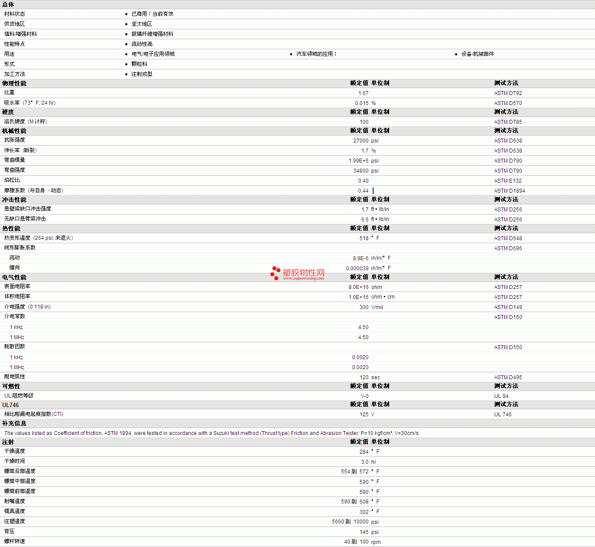Viewport: 595px width, 547px height.
Task: Click 表面电阻率 value 8.0E+16
Action: click(x=359, y=287)
